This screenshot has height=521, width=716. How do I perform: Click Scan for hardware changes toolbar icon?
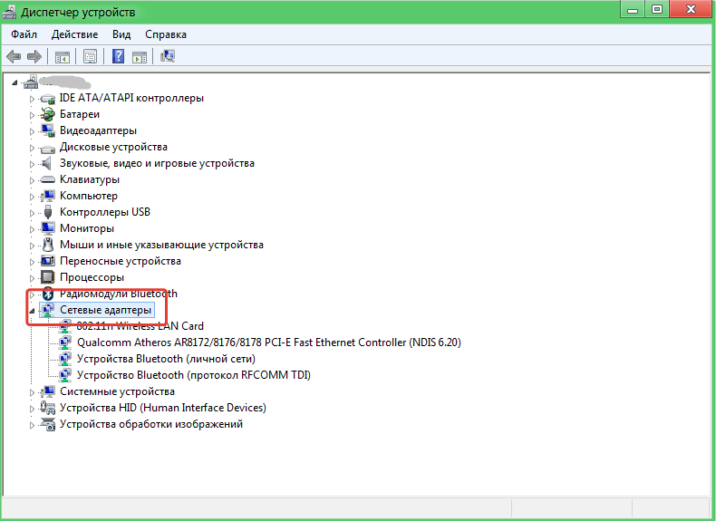(x=168, y=57)
